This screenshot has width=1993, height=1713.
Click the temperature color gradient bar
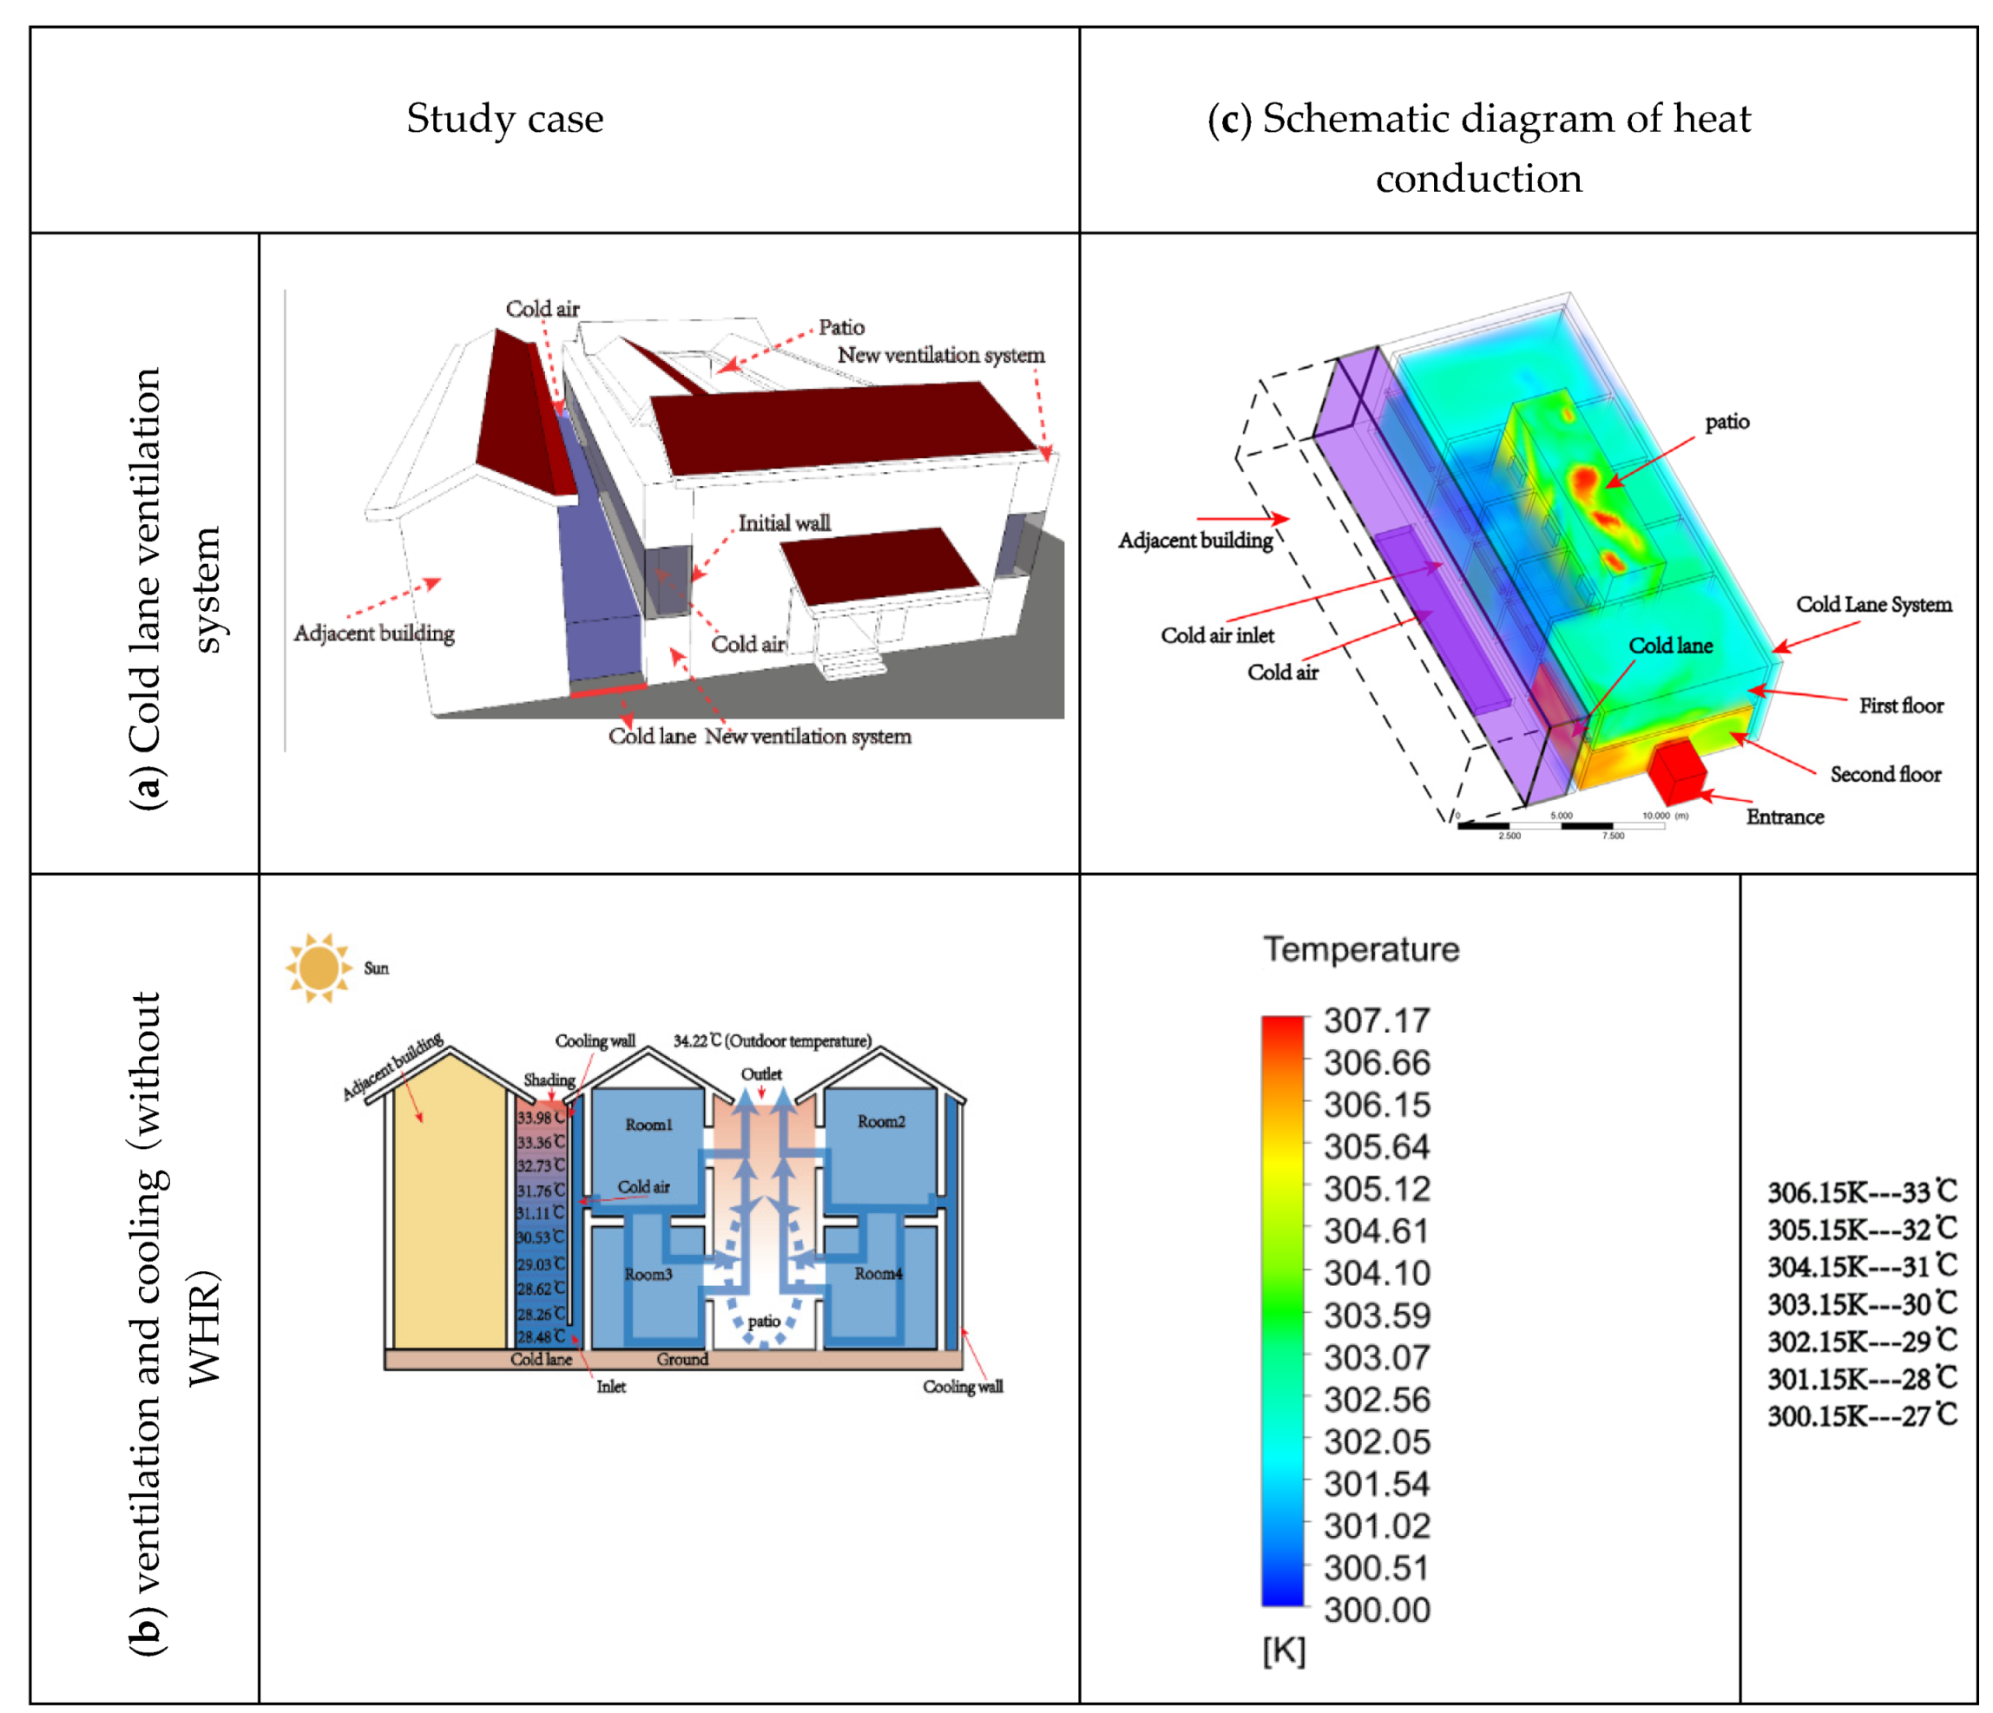pyautogui.click(x=1282, y=1311)
